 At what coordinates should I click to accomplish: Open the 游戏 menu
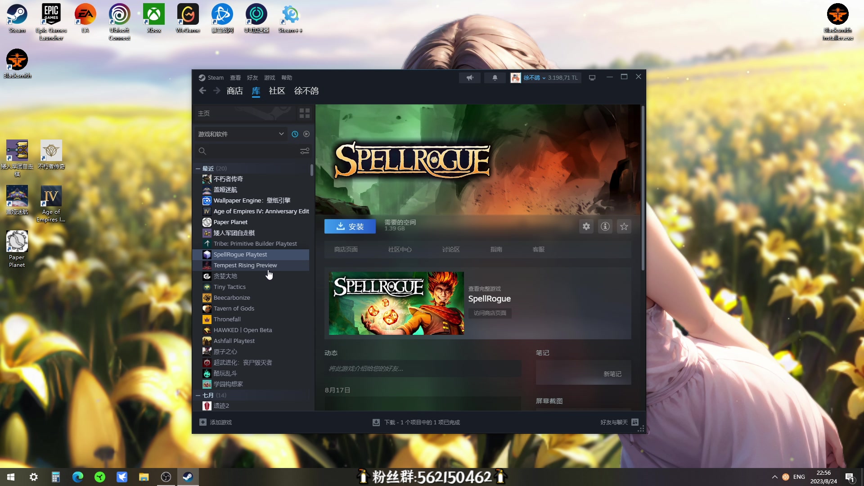(270, 78)
